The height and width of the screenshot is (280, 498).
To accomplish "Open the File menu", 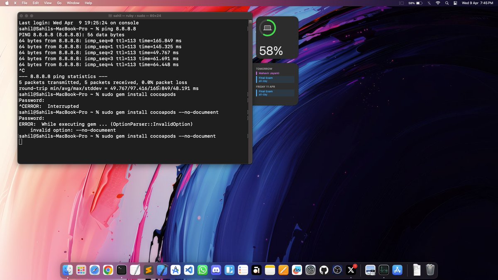I will (x=24, y=3).
